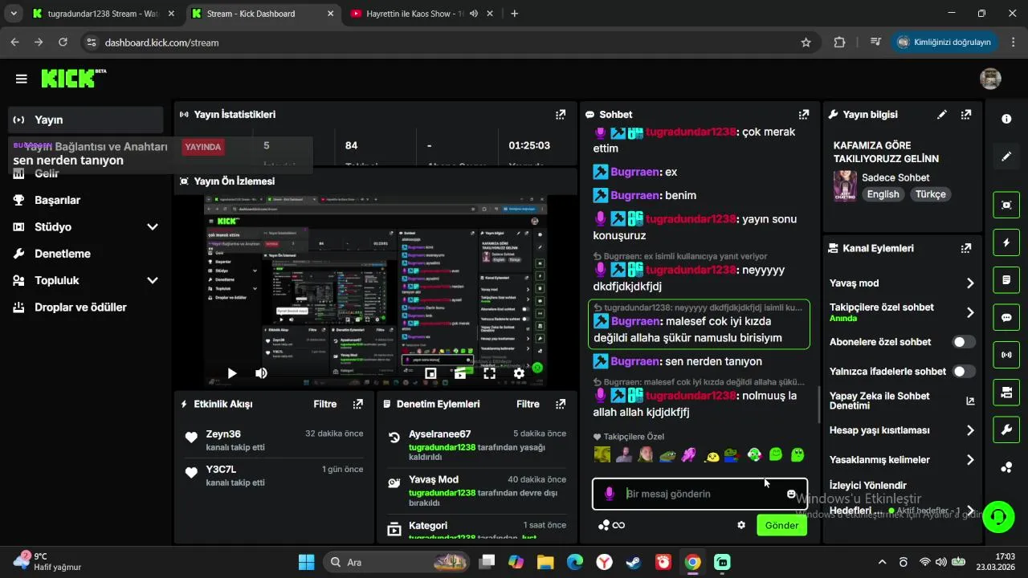Click the info icon in right sidebar
This screenshot has width=1028, height=578.
click(x=1006, y=119)
